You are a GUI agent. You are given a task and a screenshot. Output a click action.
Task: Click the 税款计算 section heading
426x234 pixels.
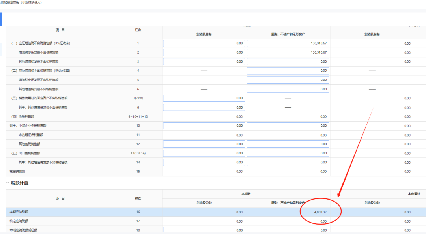(x=19, y=183)
